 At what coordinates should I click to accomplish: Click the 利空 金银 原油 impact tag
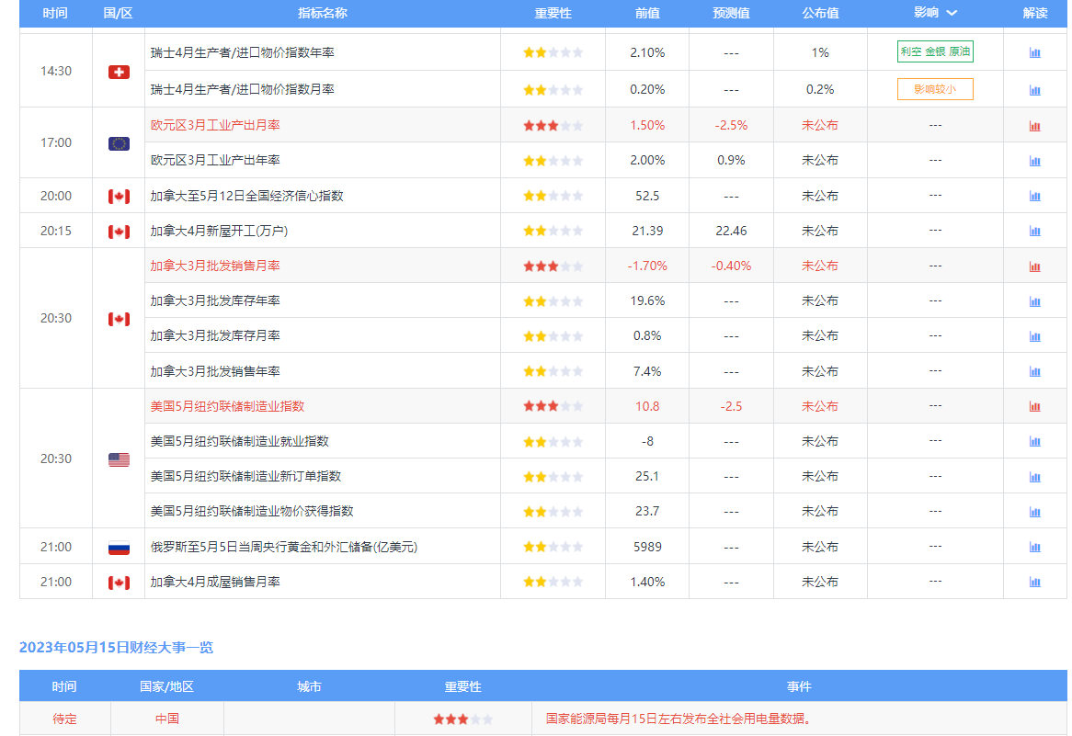pyautogui.click(x=935, y=52)
